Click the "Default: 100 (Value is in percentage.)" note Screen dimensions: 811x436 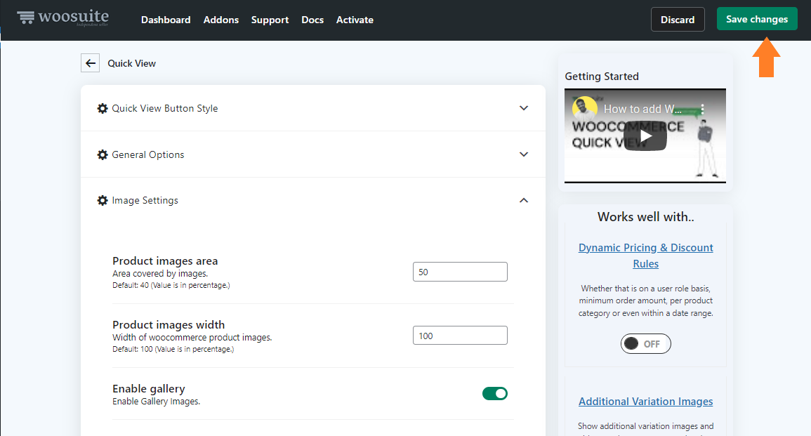(x=173, y=349)
